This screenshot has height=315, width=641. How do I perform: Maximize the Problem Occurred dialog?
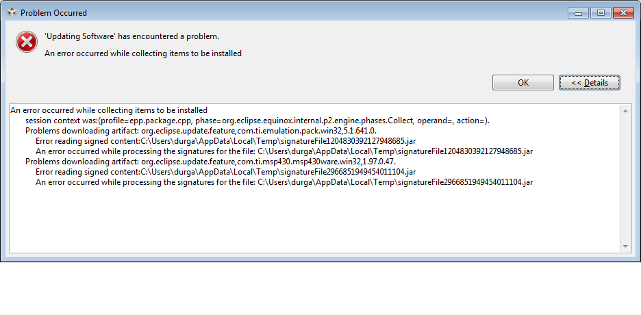(x=601, y=12)
